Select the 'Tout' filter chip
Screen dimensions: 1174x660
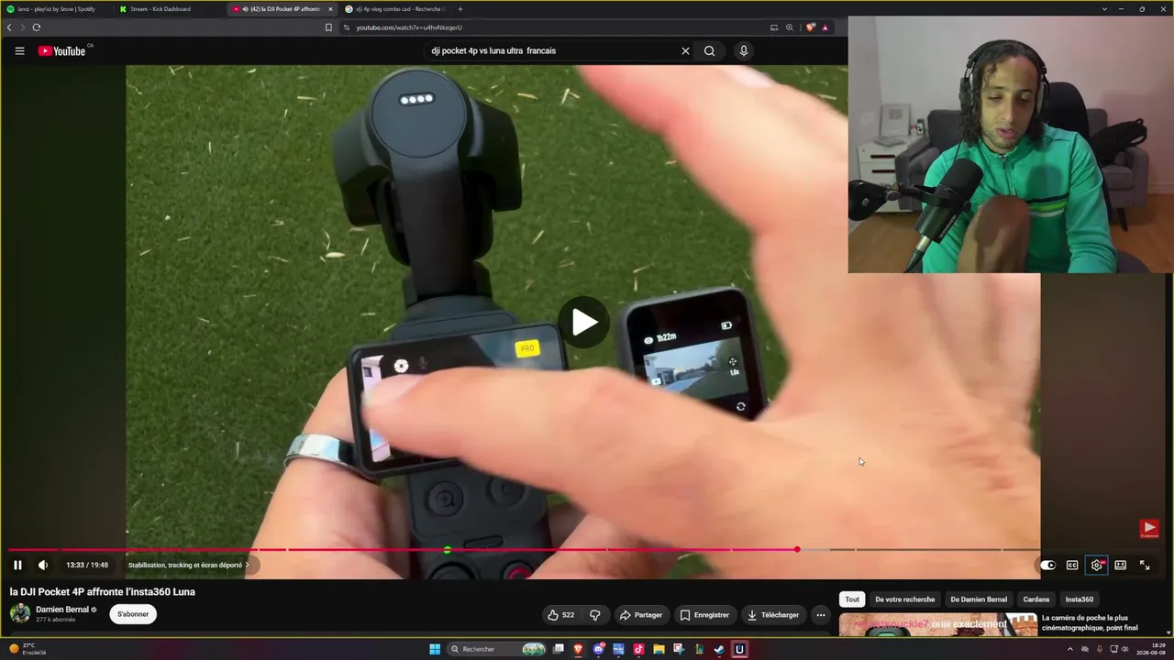click(x=852, y=599)
